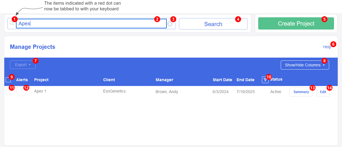
Task: Select the Apex 1 project name
Action: point(40,91)
